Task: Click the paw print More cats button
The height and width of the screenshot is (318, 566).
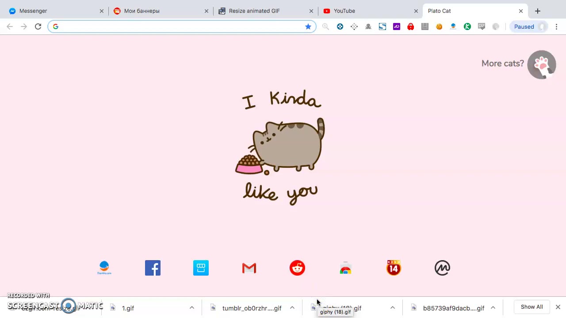Action: pos(542,64)
